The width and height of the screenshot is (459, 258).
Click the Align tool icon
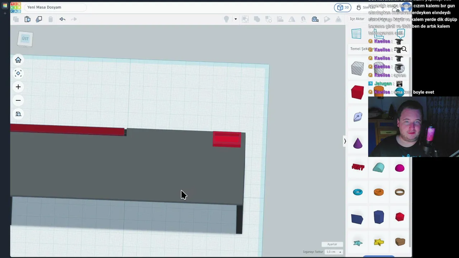pos(280,19)
